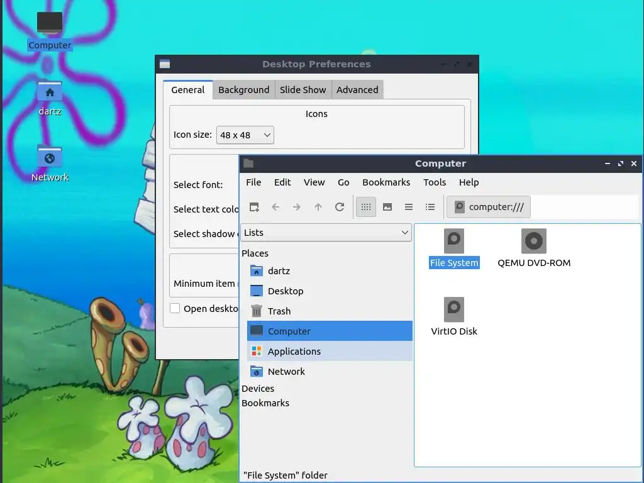The image size is (644, 483).
Task: Click the Desktop Preferences title bar
Action: [317, 64]
